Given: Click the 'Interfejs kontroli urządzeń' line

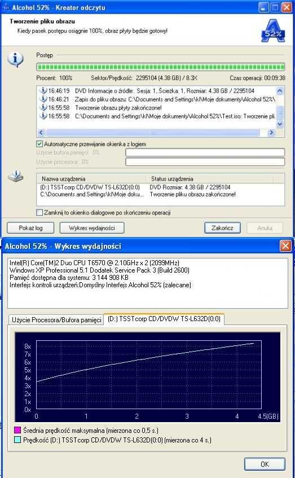Looking at the screenshot, I should tap(100, 285).
